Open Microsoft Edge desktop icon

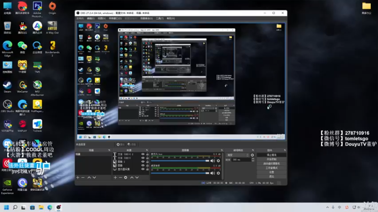pos(7,49)
